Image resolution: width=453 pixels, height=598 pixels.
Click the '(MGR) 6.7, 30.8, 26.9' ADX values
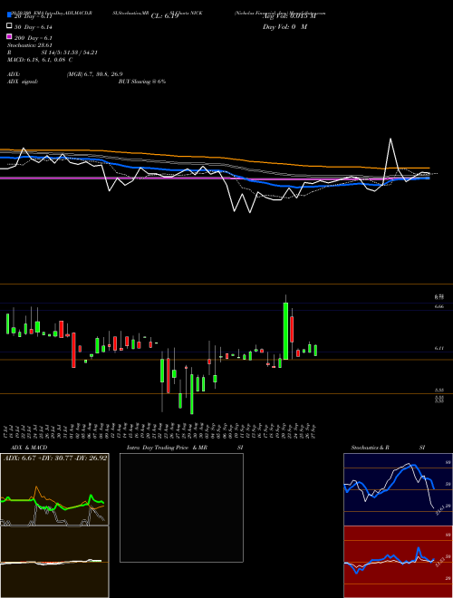(94, 74)
